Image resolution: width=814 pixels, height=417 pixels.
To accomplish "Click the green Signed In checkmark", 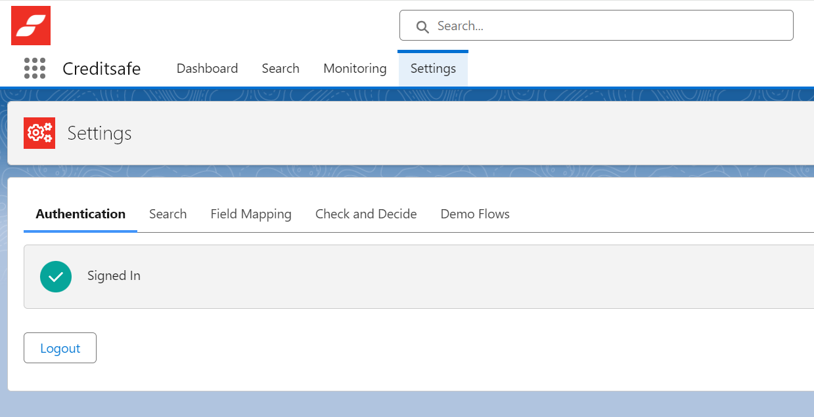I will 56,277.
